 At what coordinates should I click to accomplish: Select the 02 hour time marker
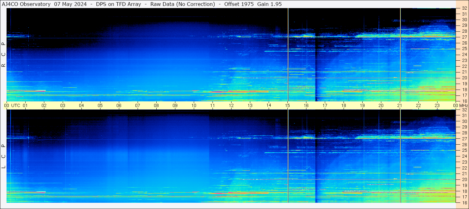click(x=44, y=105)
